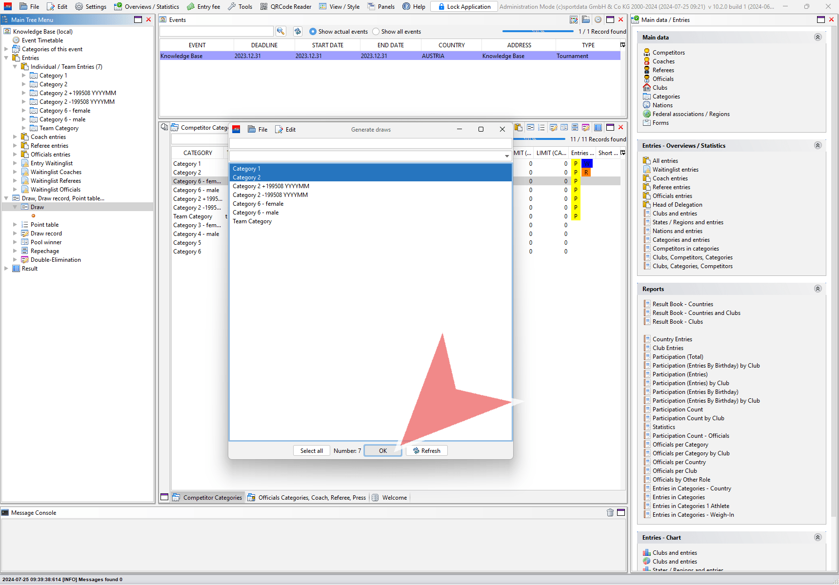Click the numbered list icon in category toolbar
Screen dimensions: 839x585
click(541, 127)
